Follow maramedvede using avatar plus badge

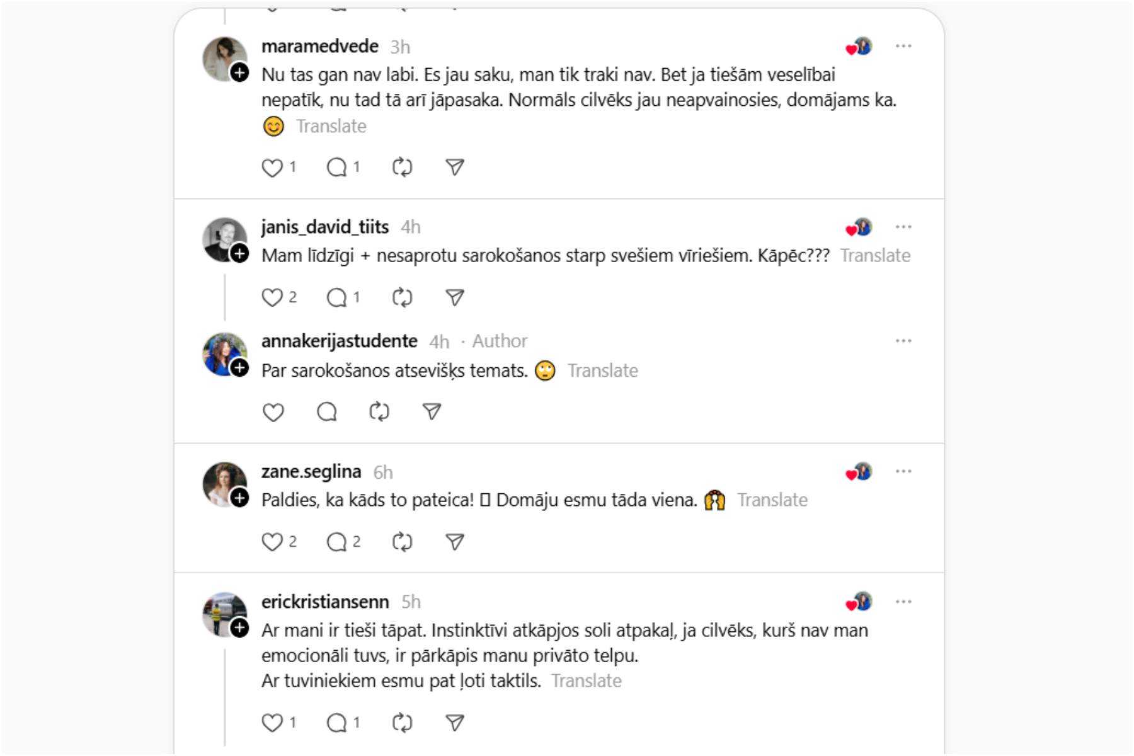[x=239, y=72]
